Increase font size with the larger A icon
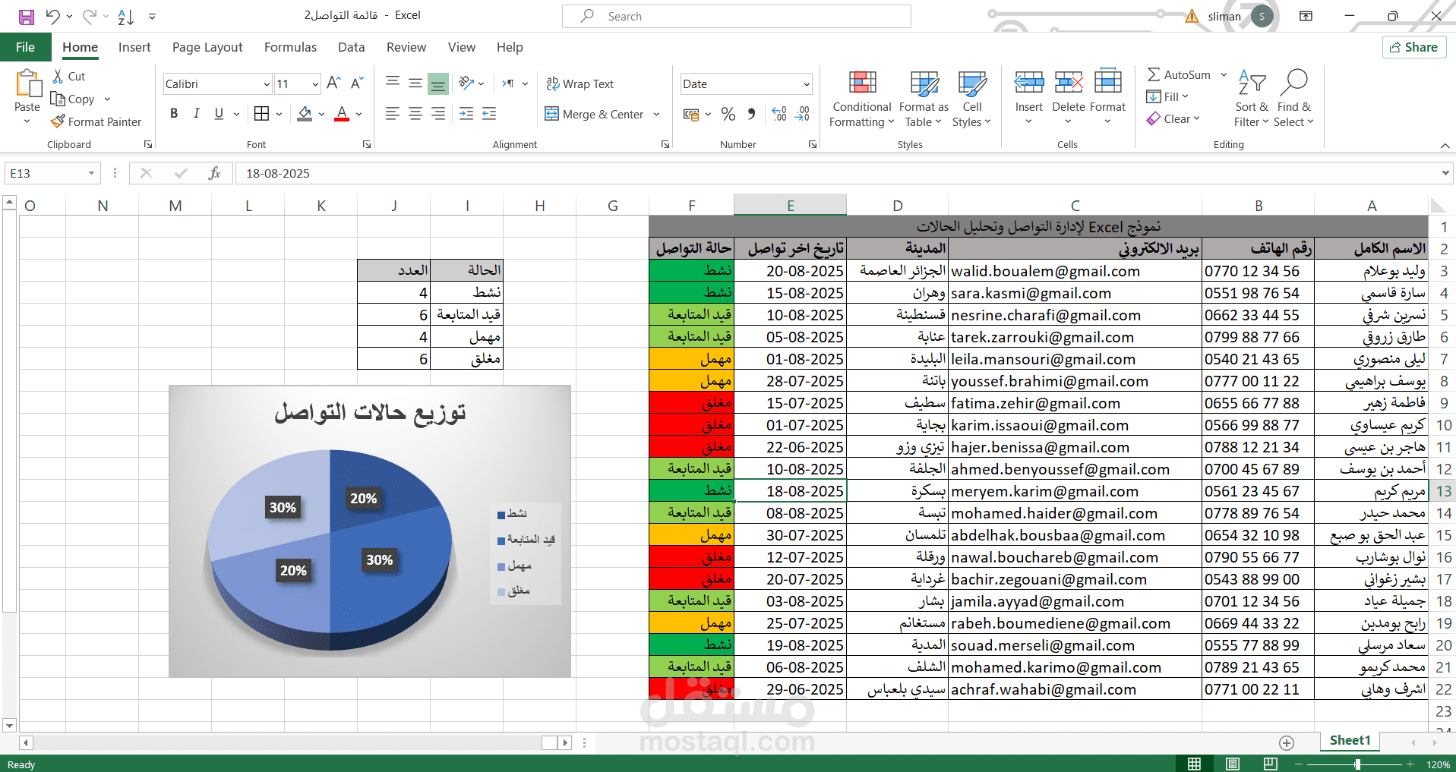1456x772 pixels. click(x=333, y=84)
